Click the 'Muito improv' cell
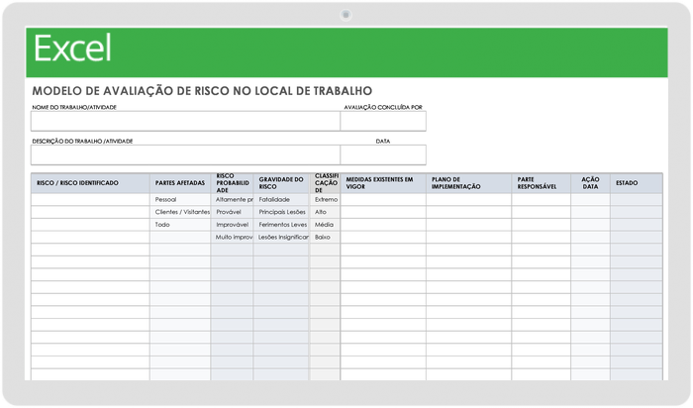This screenshot has width=693, height=408. click(x=232, y=238)
